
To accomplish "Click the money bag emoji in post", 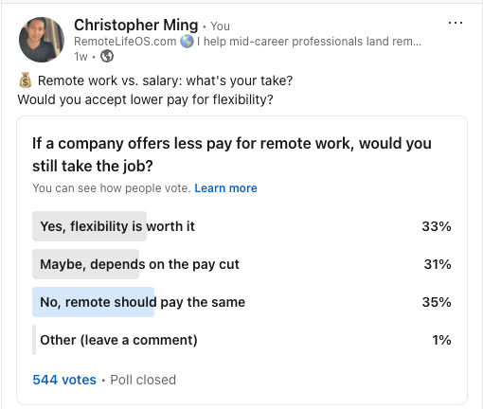I will [26, 80].
